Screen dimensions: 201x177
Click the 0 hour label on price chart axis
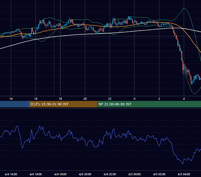click(134, 99)
